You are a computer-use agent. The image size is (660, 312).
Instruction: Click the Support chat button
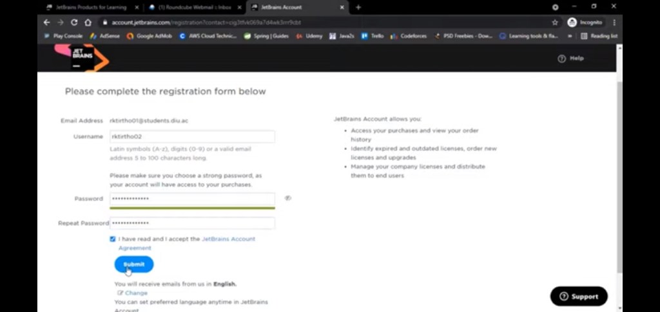coord(579,297)
